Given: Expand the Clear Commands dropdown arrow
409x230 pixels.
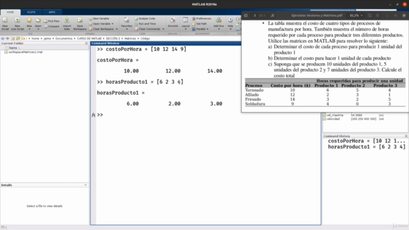Looking at the screenshot, I should (164, 29).
